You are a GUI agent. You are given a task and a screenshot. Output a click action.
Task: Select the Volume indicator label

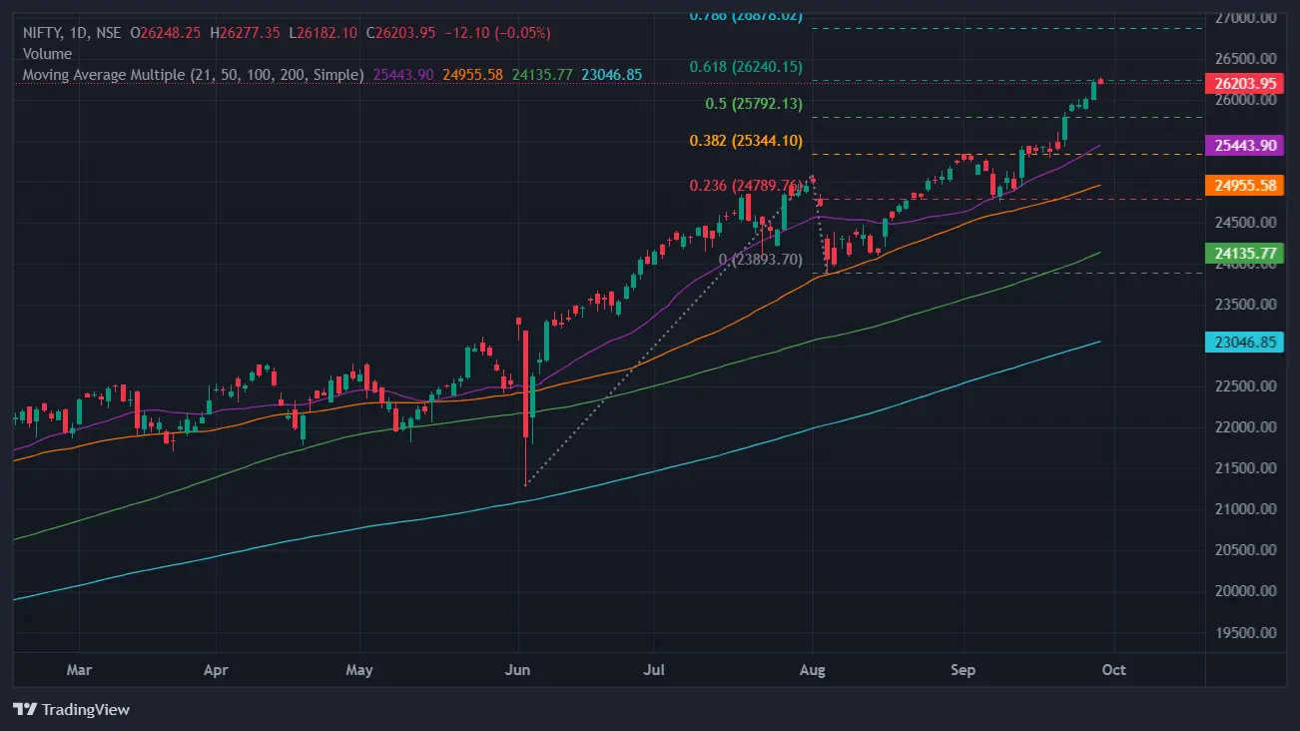48,53
